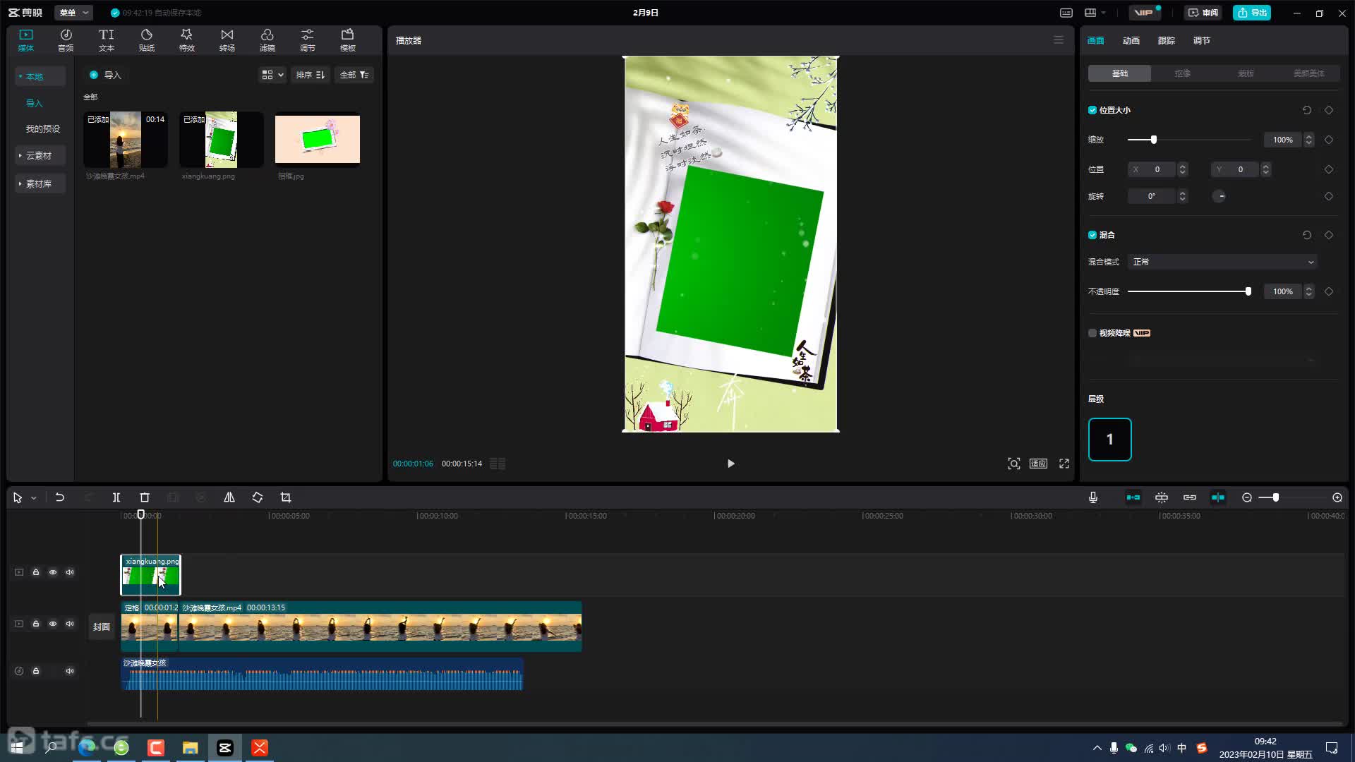Open the 菜单 menu dropdown
The height and width of the screenshot is (762, 1355).
click(74, 13)
